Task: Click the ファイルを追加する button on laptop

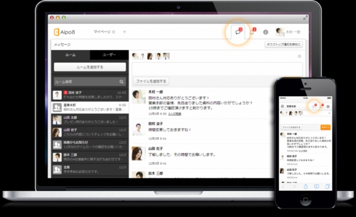Action: tap(151, 81)
